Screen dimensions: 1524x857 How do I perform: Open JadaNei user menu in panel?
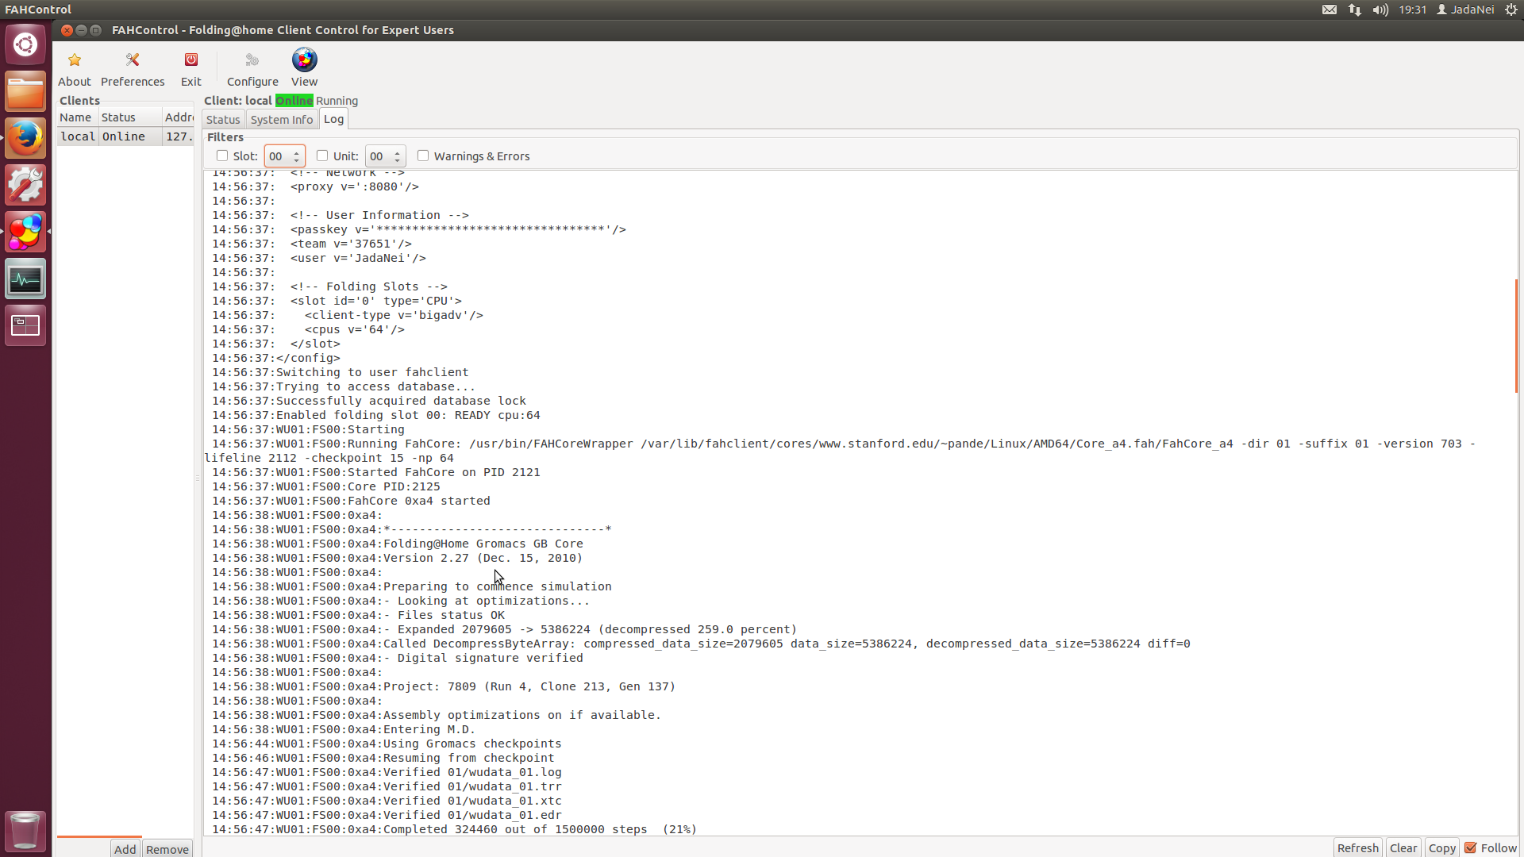(1465, 10)
